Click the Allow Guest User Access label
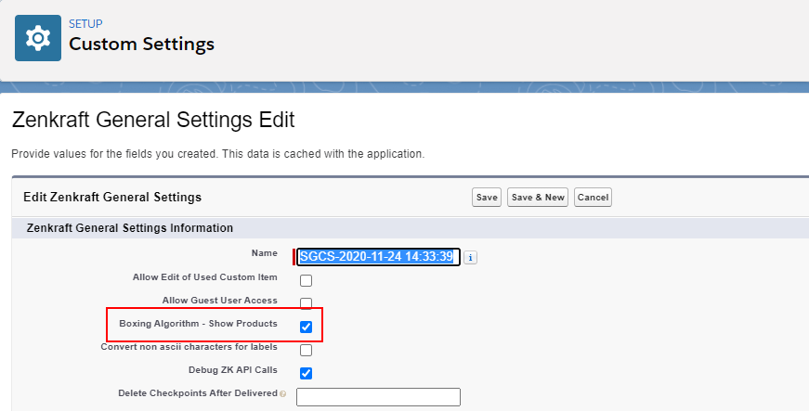This screenshot has width=809, height=411. point(220,301)
